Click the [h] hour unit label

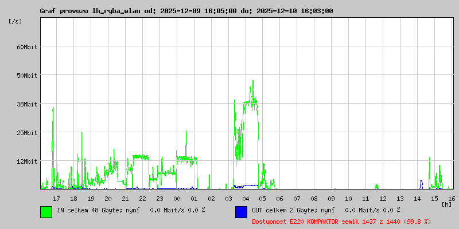447,204
